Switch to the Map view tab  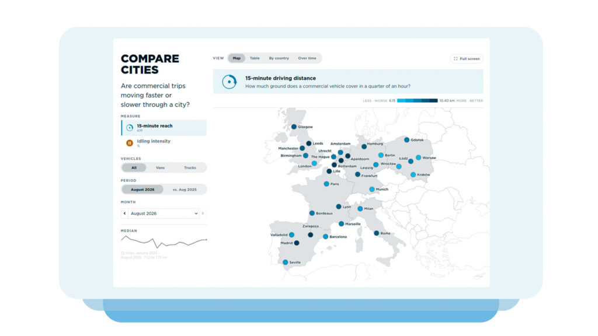coord(237,58)
